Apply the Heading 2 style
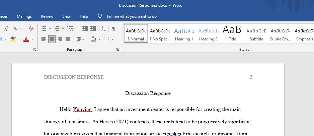The width and height of the screenshot is (314, 136). point(208,34)
